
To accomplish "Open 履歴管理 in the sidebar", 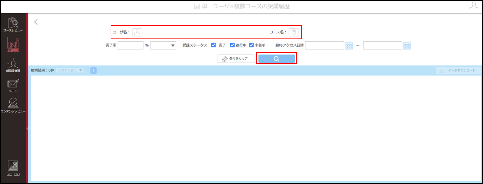I will pos(13,45).
